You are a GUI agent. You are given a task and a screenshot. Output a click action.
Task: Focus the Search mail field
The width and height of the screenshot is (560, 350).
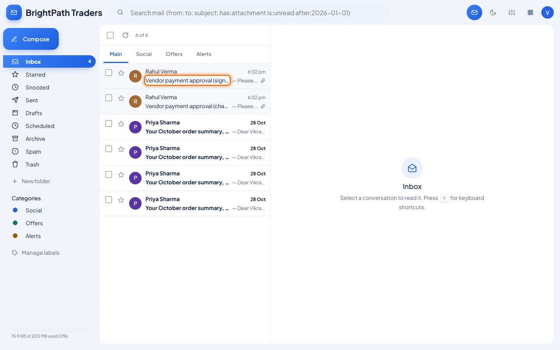click(x=251, y=13)
